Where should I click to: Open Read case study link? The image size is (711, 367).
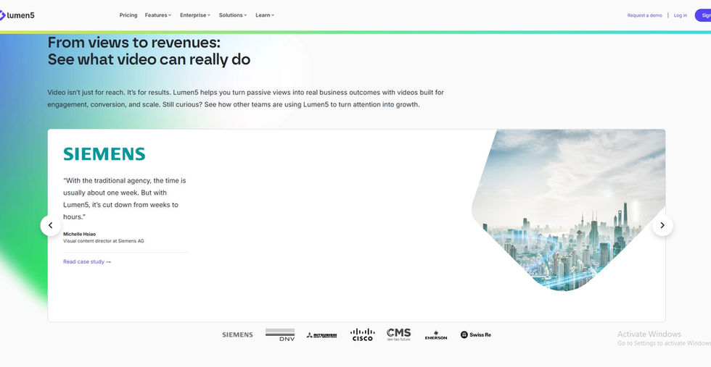[87, 261]
